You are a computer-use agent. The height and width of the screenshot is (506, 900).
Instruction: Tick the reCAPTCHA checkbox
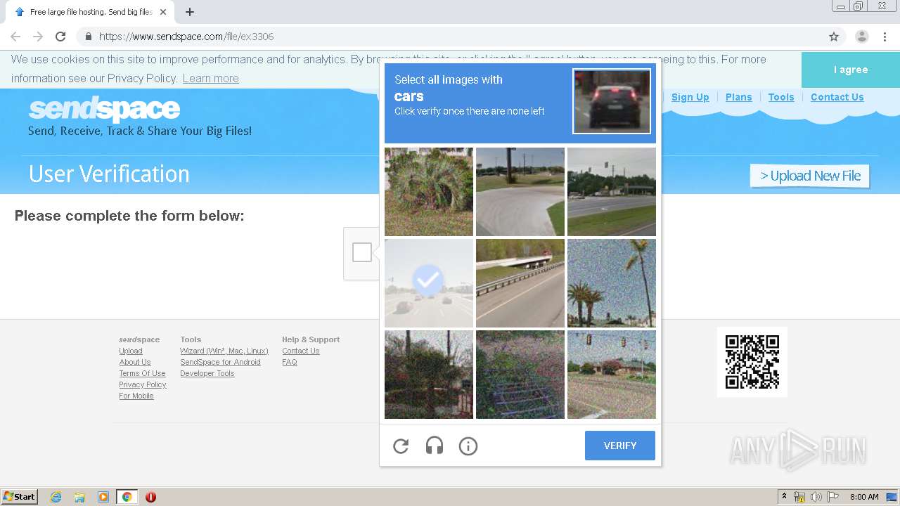point(362,252)
